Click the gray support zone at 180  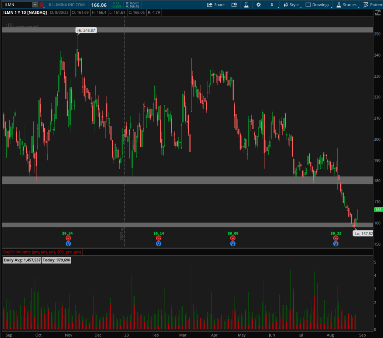pyautogui.click(x=188, y=180)
